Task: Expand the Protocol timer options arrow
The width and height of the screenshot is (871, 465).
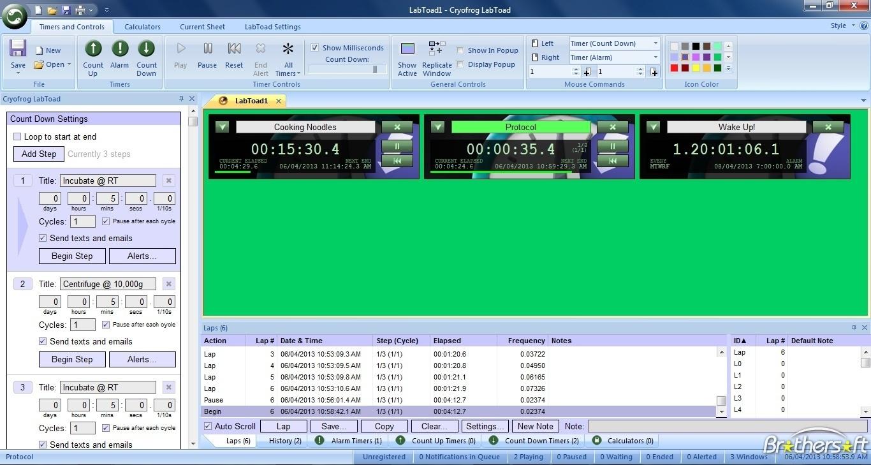Action: click(437, 127)
